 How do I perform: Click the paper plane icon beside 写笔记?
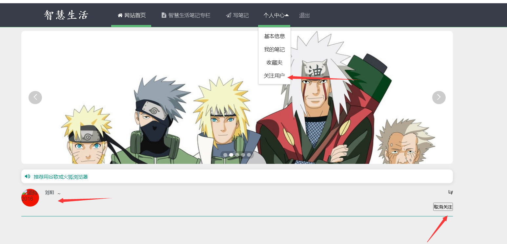click(x=229, y=15)
